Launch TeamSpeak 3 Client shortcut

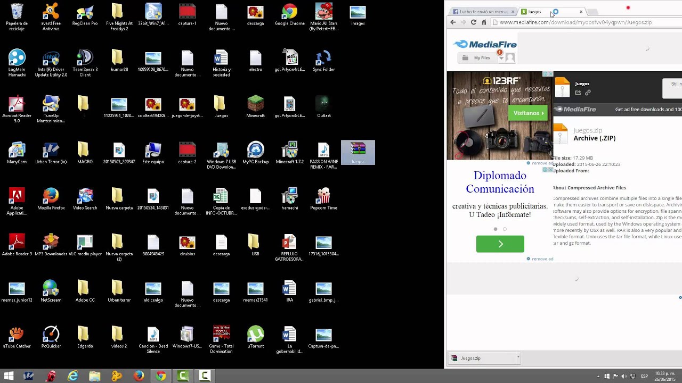point(85,63)
